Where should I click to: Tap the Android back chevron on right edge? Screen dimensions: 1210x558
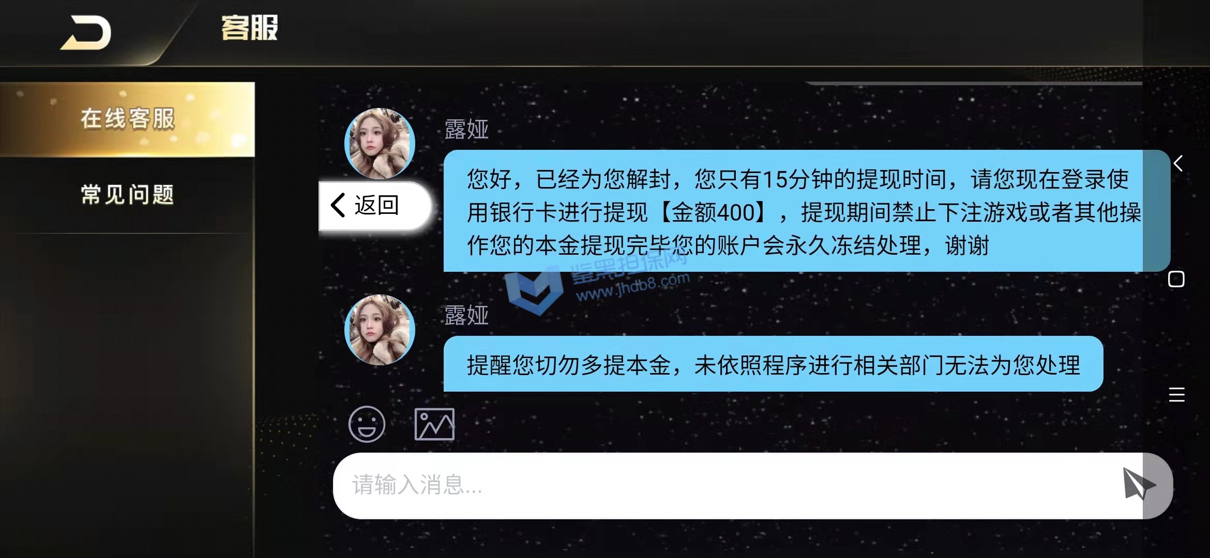[x=1178, y=163]
